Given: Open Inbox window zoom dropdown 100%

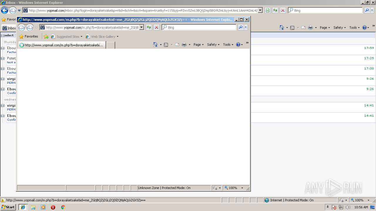Looking at the screenshot, I should pos(360,200).
